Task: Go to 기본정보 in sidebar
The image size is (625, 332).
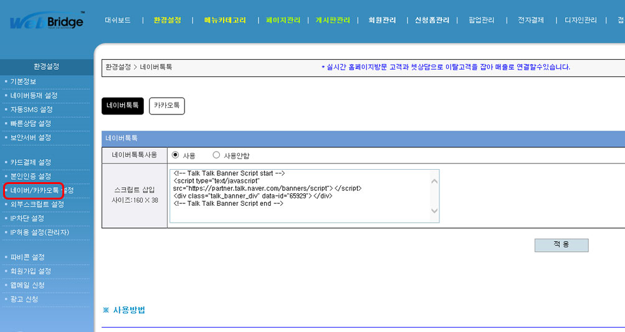Action: 23,81
